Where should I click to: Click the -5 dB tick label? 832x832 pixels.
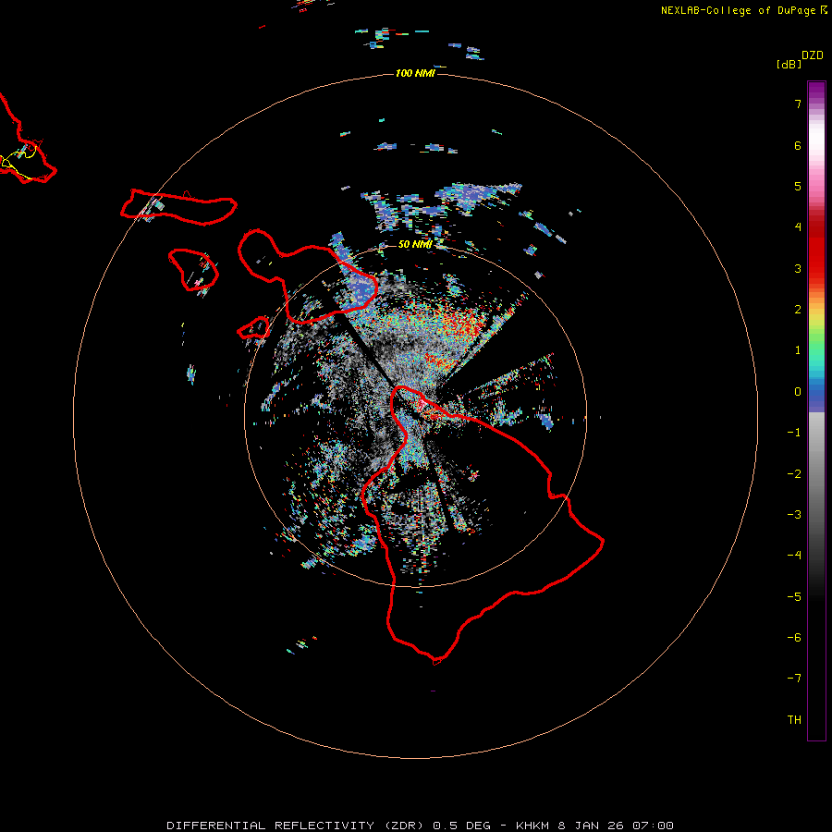794,597
